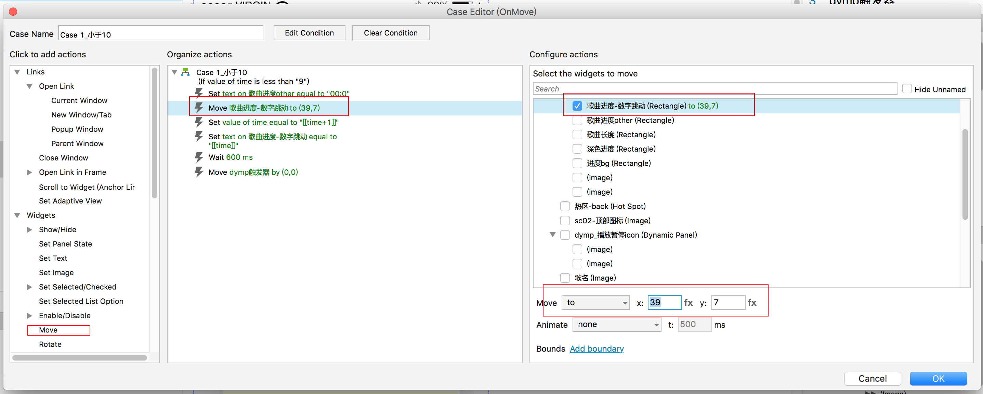Click lightning icon of Set text 歌曲进度other action
The image size is (983, 394).
point(199,93)
